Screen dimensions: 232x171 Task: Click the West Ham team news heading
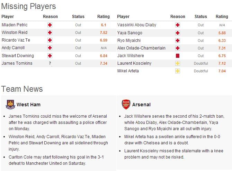28,105
